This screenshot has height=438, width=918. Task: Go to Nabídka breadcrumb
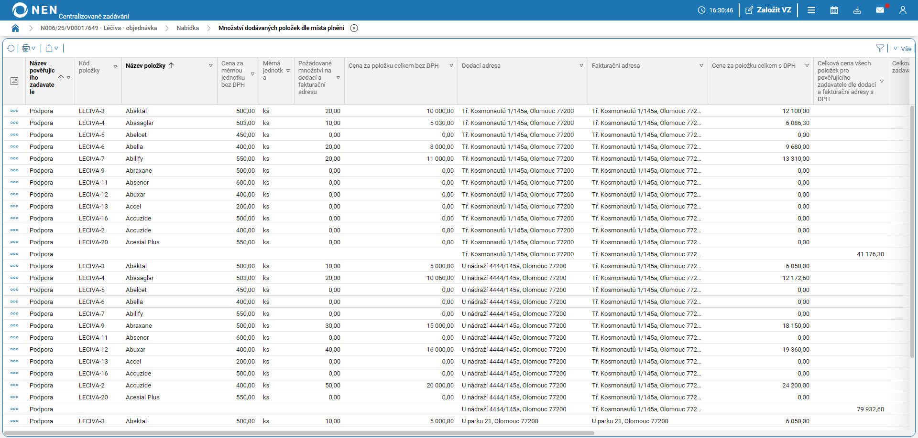tap(187, 28)
